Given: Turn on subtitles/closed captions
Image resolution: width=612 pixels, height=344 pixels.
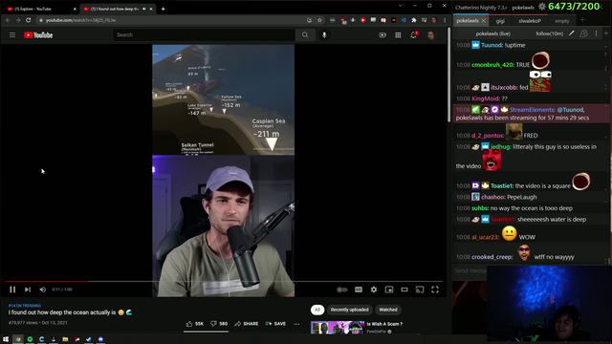Looking at the screenshot, I should pos(359,290).
